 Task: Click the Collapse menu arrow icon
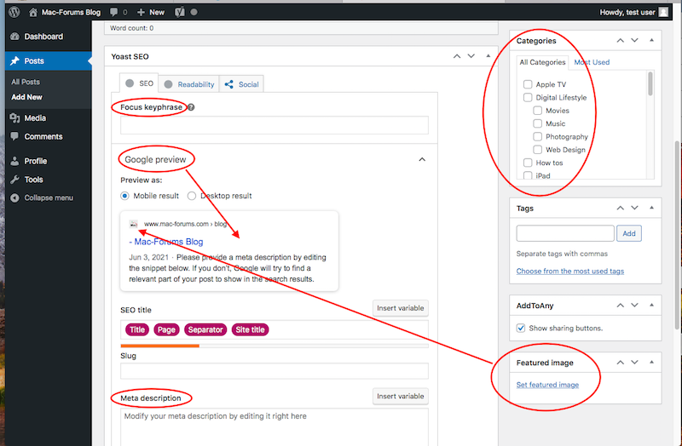click(x=14, y=198)
